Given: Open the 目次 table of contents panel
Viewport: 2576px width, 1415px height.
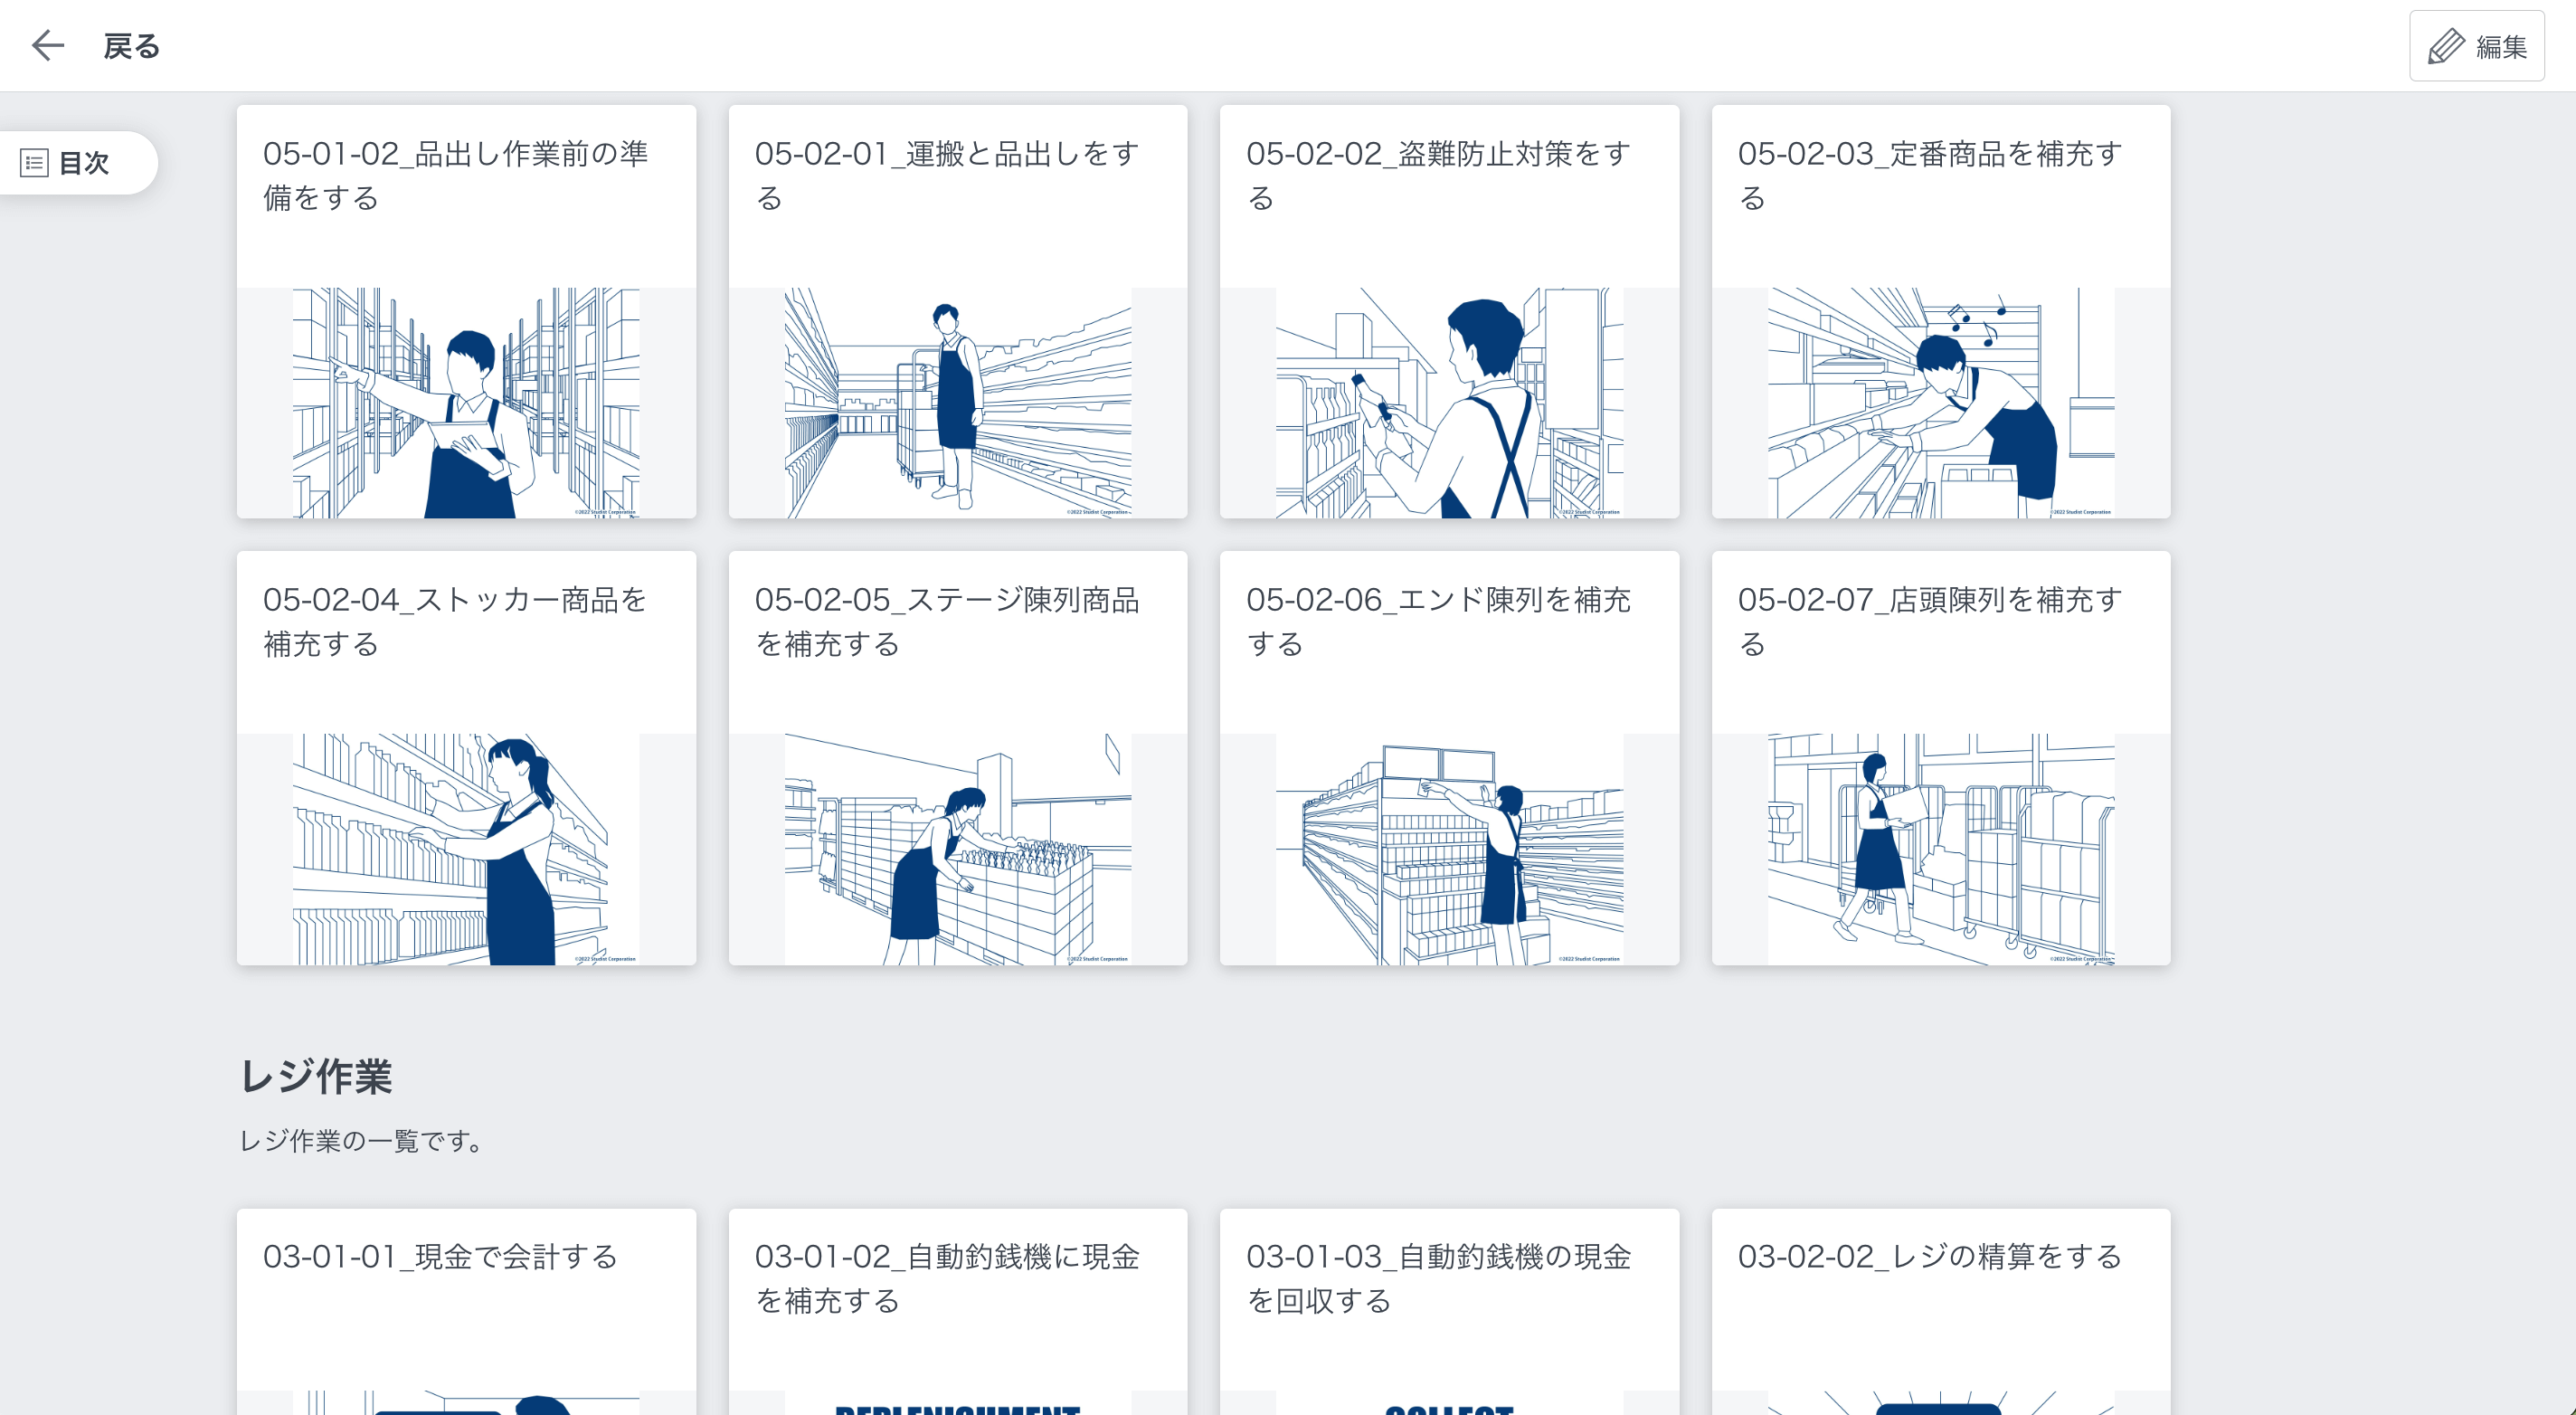Looking at the screenshot, I should 78,163.
